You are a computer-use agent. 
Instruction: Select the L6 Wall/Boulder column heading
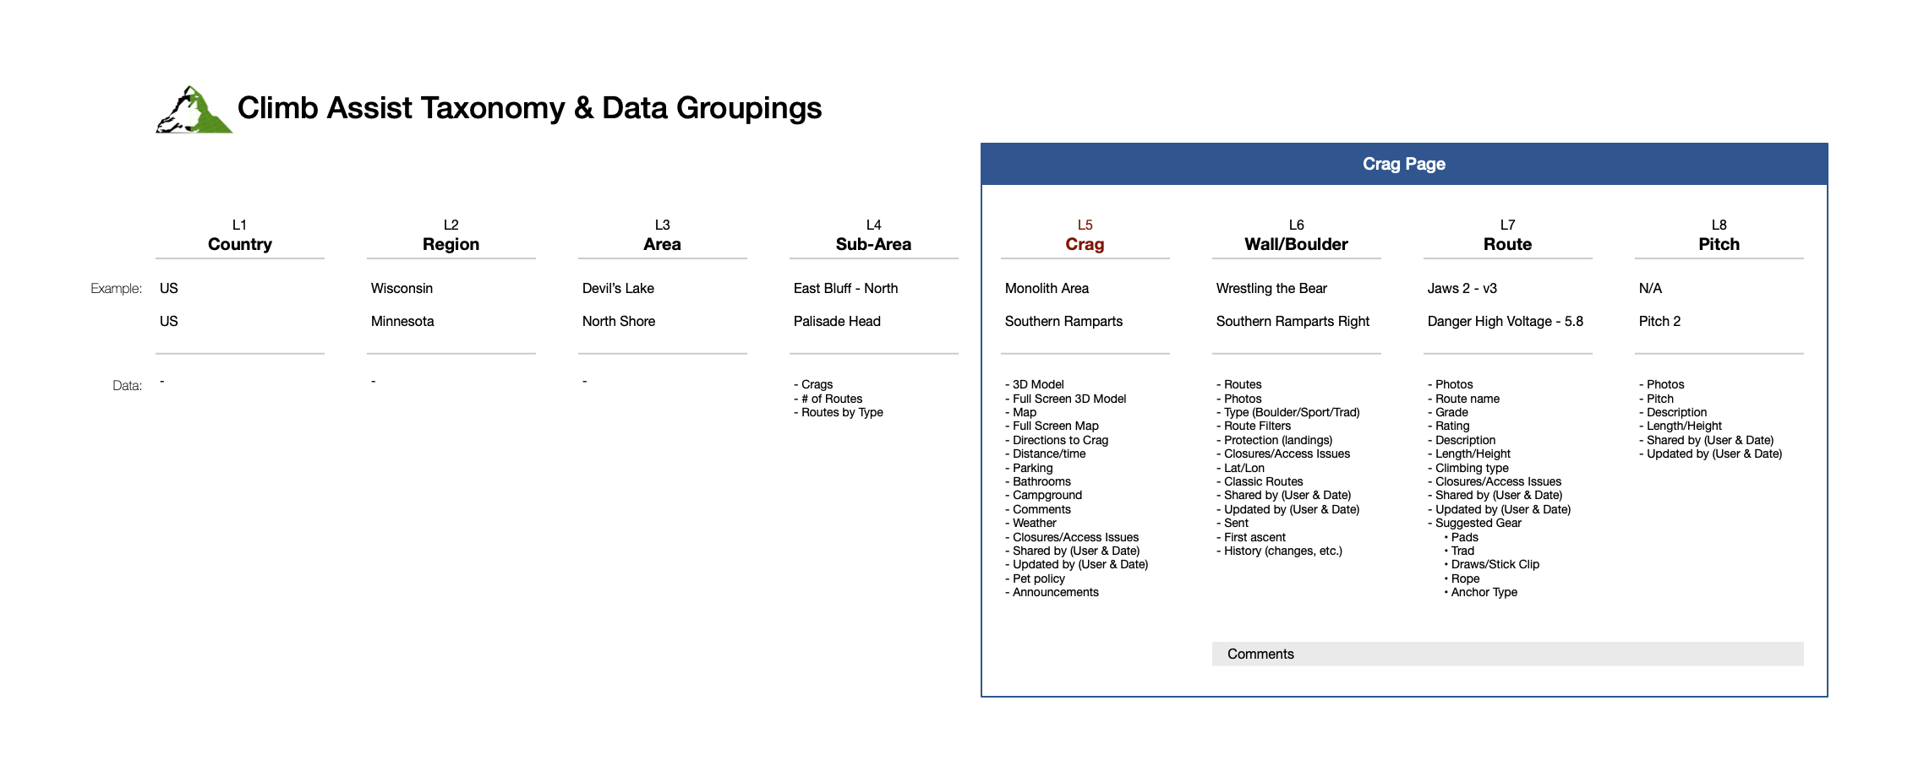(x=1297, y=236)
